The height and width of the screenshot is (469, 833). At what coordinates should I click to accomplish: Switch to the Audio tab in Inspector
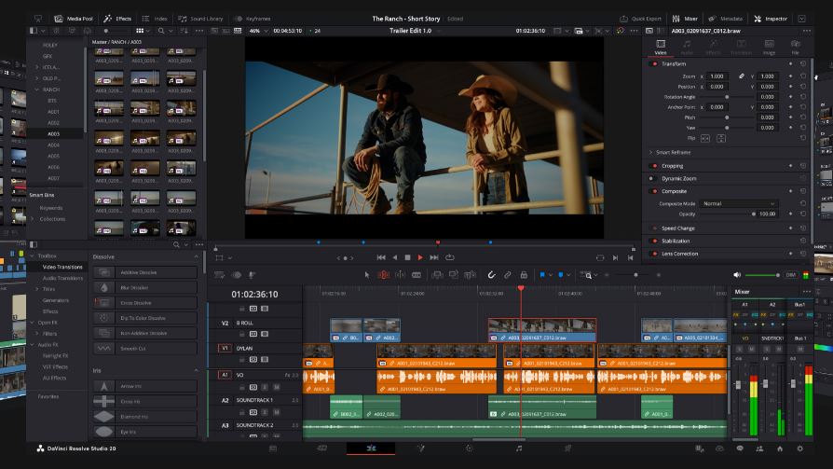[687, 47]
